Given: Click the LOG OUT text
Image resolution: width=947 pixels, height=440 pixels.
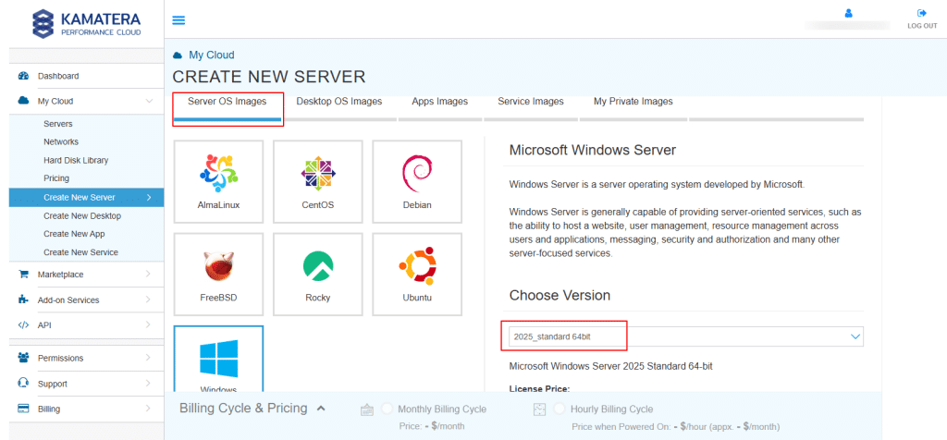Looking at the screenshot, I should [x=922, y=26].
